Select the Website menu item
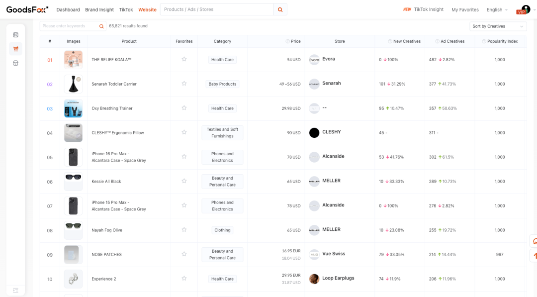The image size is (537, 297). 147,10
